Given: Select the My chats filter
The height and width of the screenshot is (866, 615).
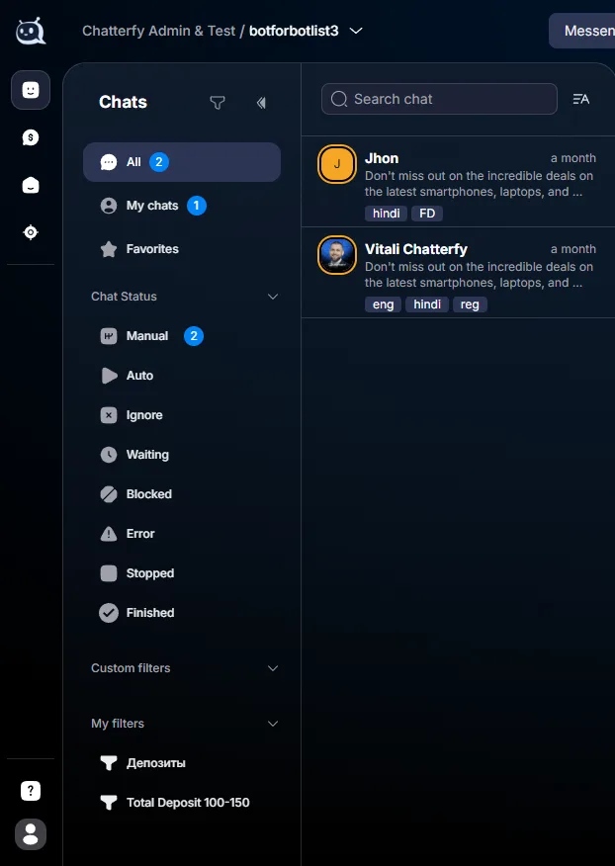Looking at the screenshot, I should [182, 206].
